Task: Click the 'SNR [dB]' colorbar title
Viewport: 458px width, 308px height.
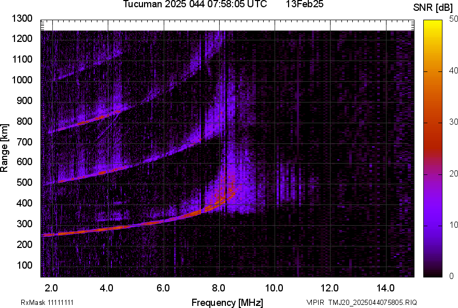Action: (433, 8)
